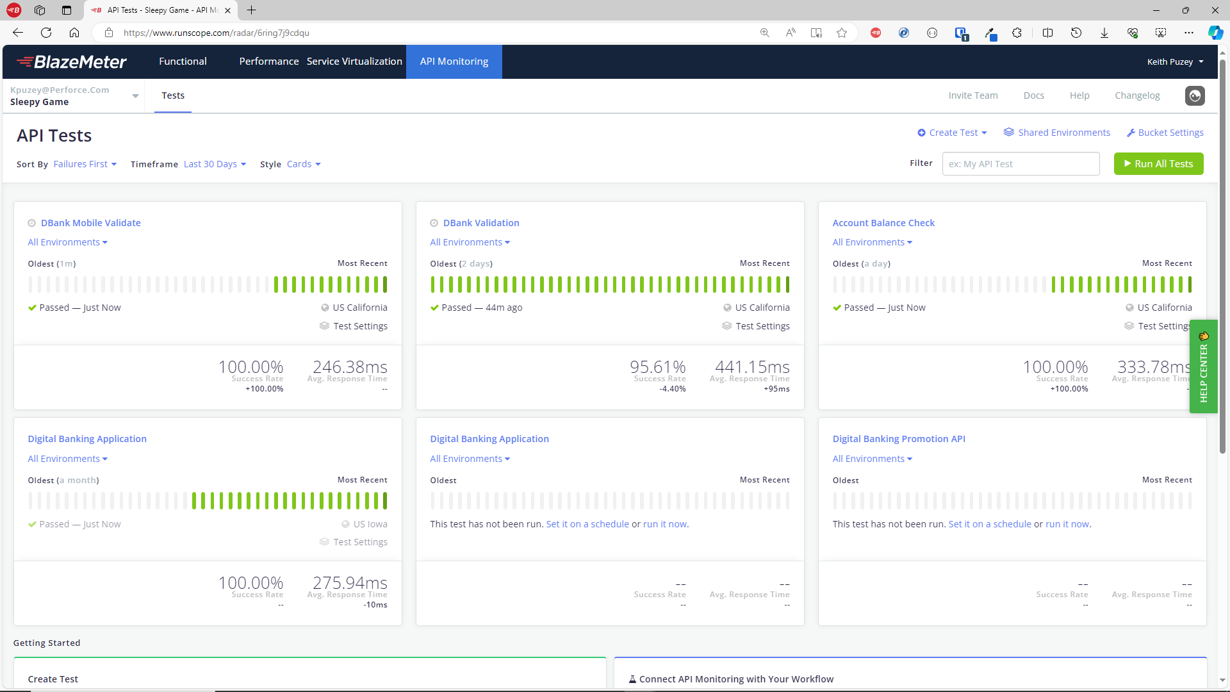1230x692 pixels.
Task: Click the last green result bar in DBank Validation
Action: 787,284
